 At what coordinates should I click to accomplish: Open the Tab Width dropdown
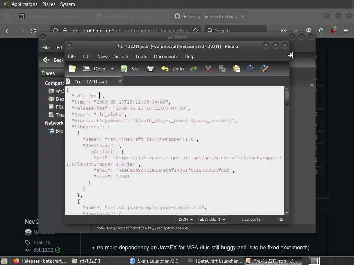pyautogui.click(x=211, y=219)
